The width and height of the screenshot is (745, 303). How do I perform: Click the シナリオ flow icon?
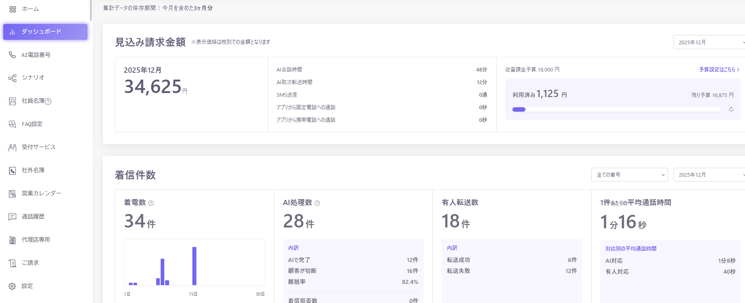[13, 78]
